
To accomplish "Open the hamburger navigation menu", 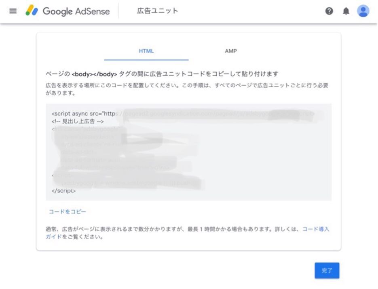I will tap(13, 11).
